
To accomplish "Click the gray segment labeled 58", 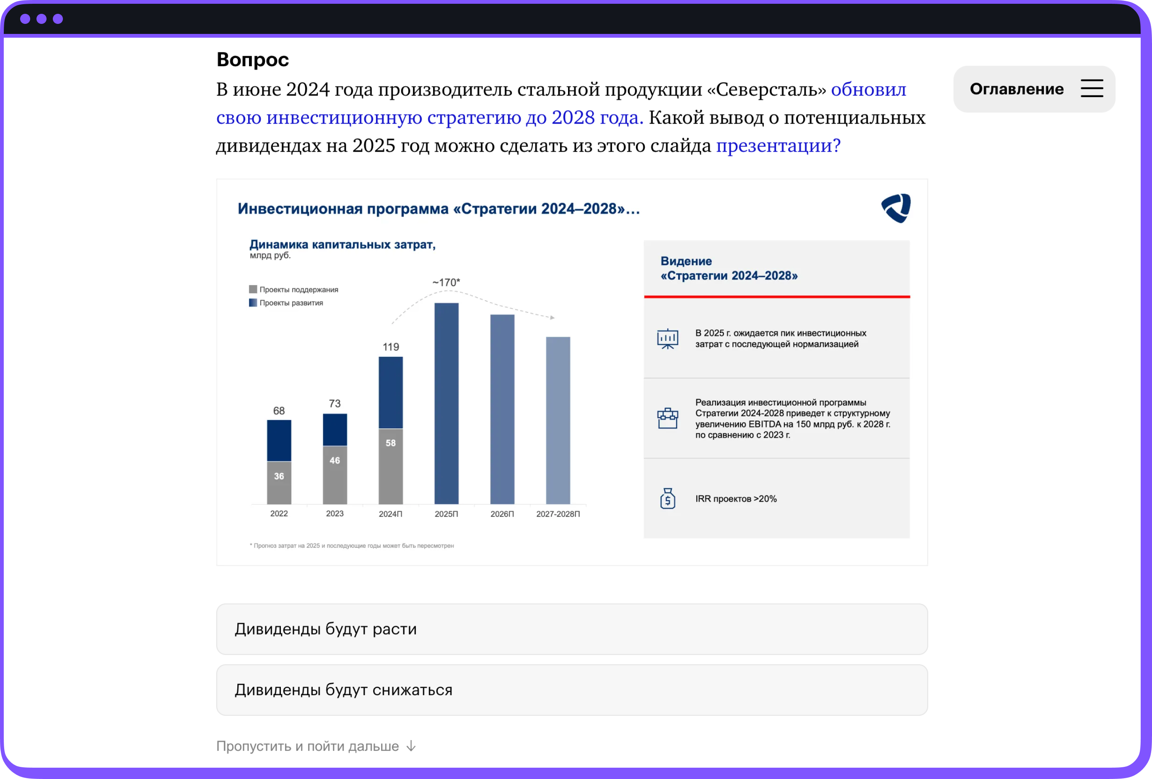I will tap(391, 467).
